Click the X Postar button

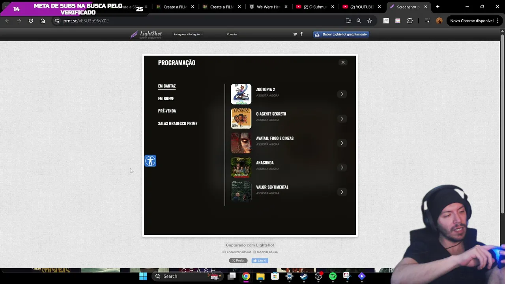pyautogui.click(x=238, y=260)
